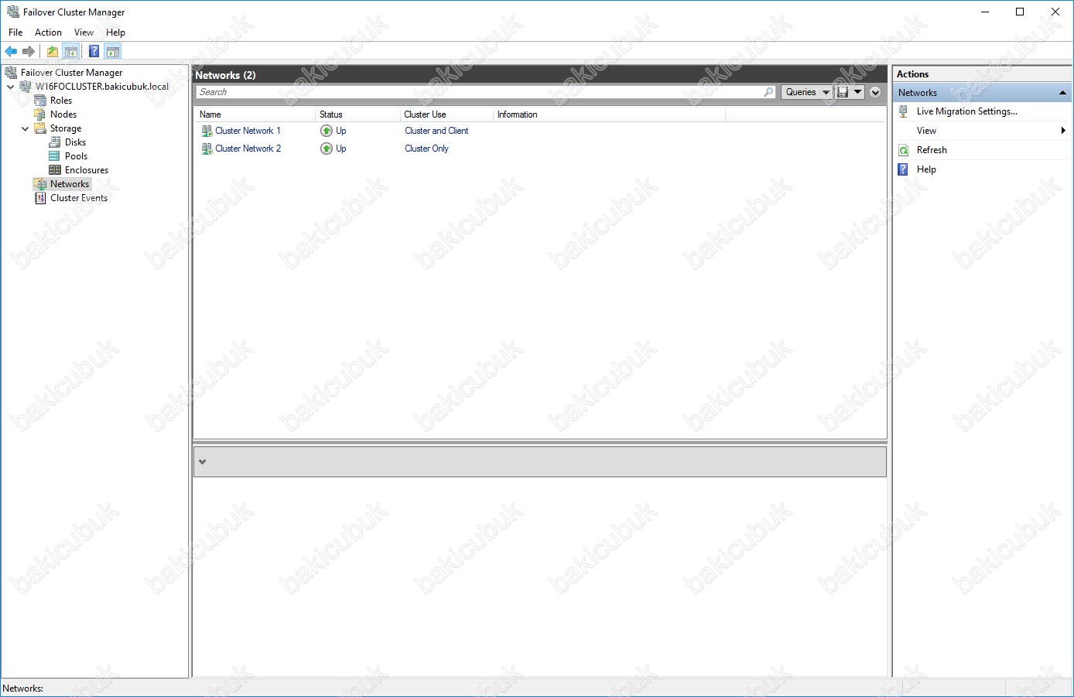Click the Failover Cluster Manager root icon

click(11, 73)
